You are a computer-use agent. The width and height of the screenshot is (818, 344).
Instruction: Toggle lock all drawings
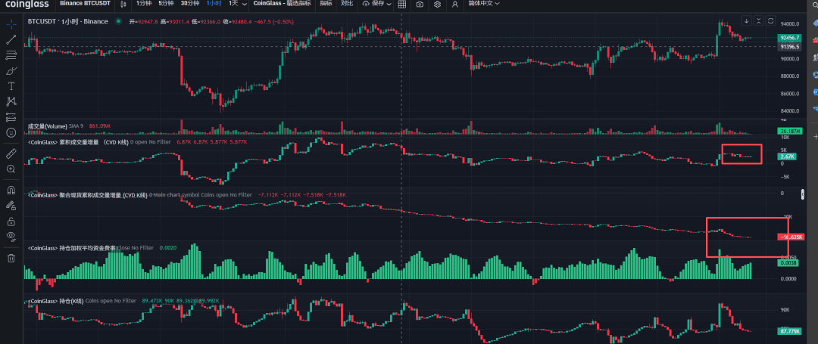coord(11,222)
